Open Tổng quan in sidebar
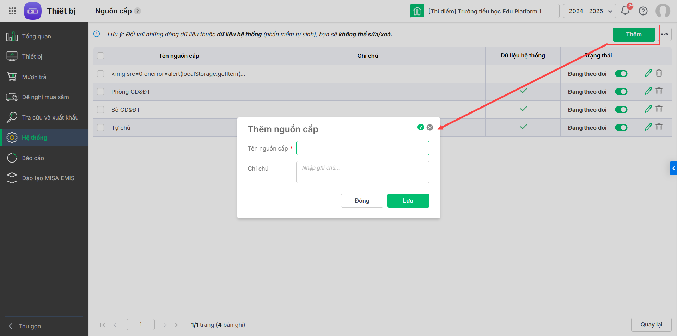The height and width of the screenshot is (336, 677). tap(44, 36)
